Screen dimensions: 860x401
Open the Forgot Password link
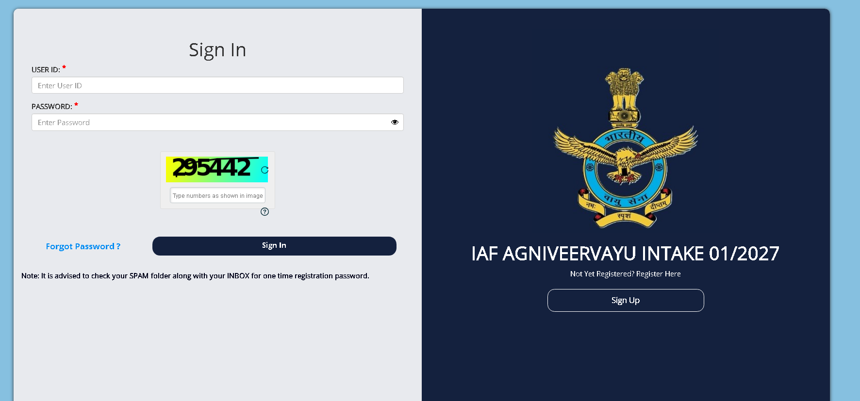click(83, 246)
